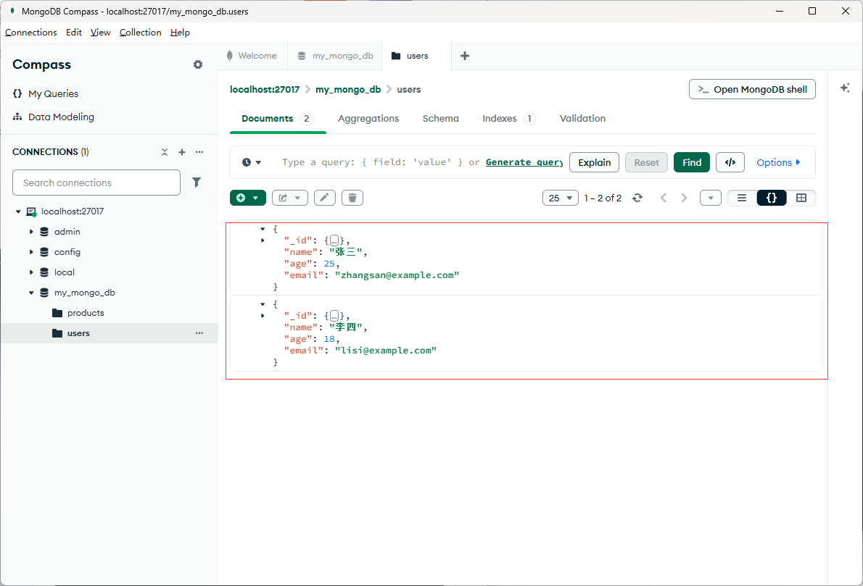The image size is (863, 586).
Task: Expand the _id field of 张三's document
Action: tap(263, 240)
